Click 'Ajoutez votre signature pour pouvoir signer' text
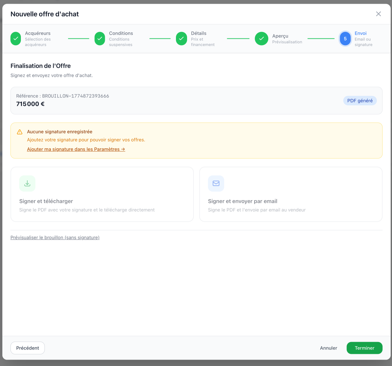Screen dimensions: 392x366 pos(86,140)
